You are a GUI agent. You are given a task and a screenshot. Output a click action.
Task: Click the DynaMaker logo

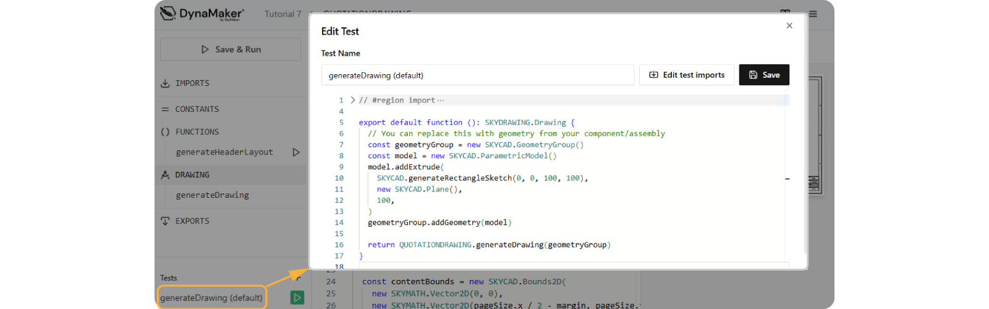202,14
